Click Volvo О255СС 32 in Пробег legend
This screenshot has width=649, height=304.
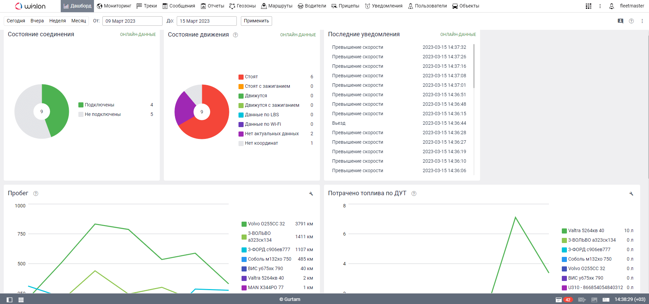click(x=266, y=224)
